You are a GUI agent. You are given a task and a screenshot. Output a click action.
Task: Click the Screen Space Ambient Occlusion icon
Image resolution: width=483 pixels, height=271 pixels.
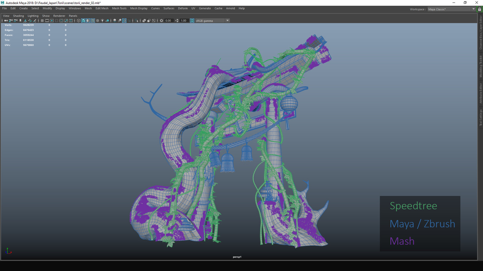[x=115, y=20]
